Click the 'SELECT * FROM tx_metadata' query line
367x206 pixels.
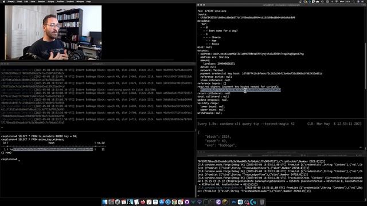coord(39,136)
